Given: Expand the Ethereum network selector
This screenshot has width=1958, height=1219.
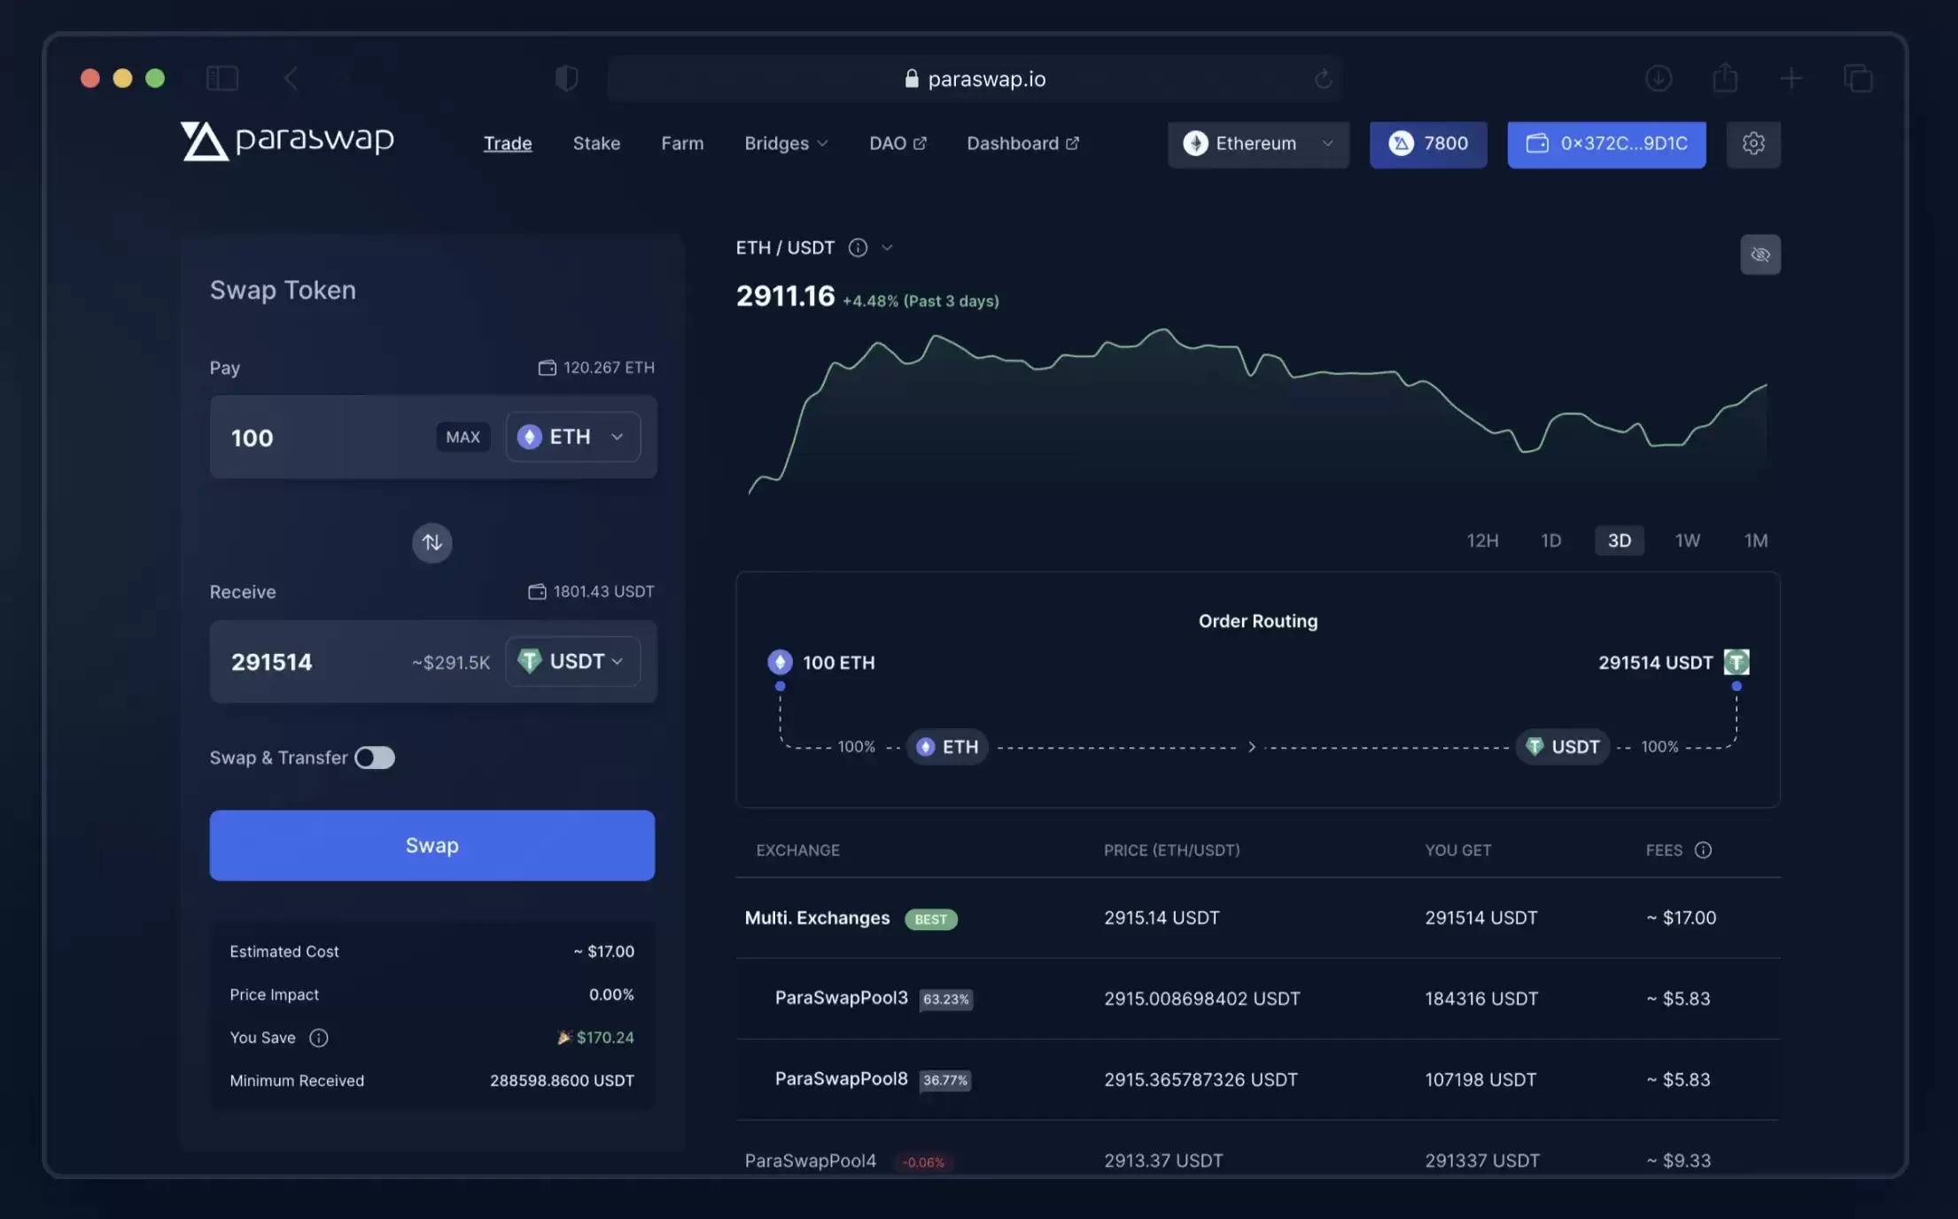Looking at the screenshot, I should click(x=1257, y=144).
